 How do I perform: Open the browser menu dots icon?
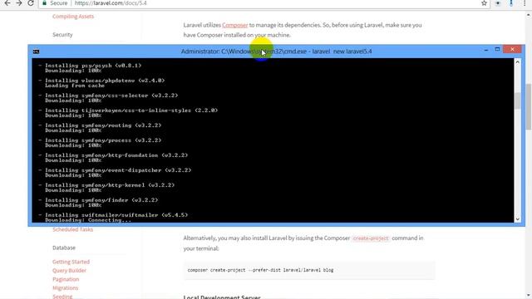point(525,3)
